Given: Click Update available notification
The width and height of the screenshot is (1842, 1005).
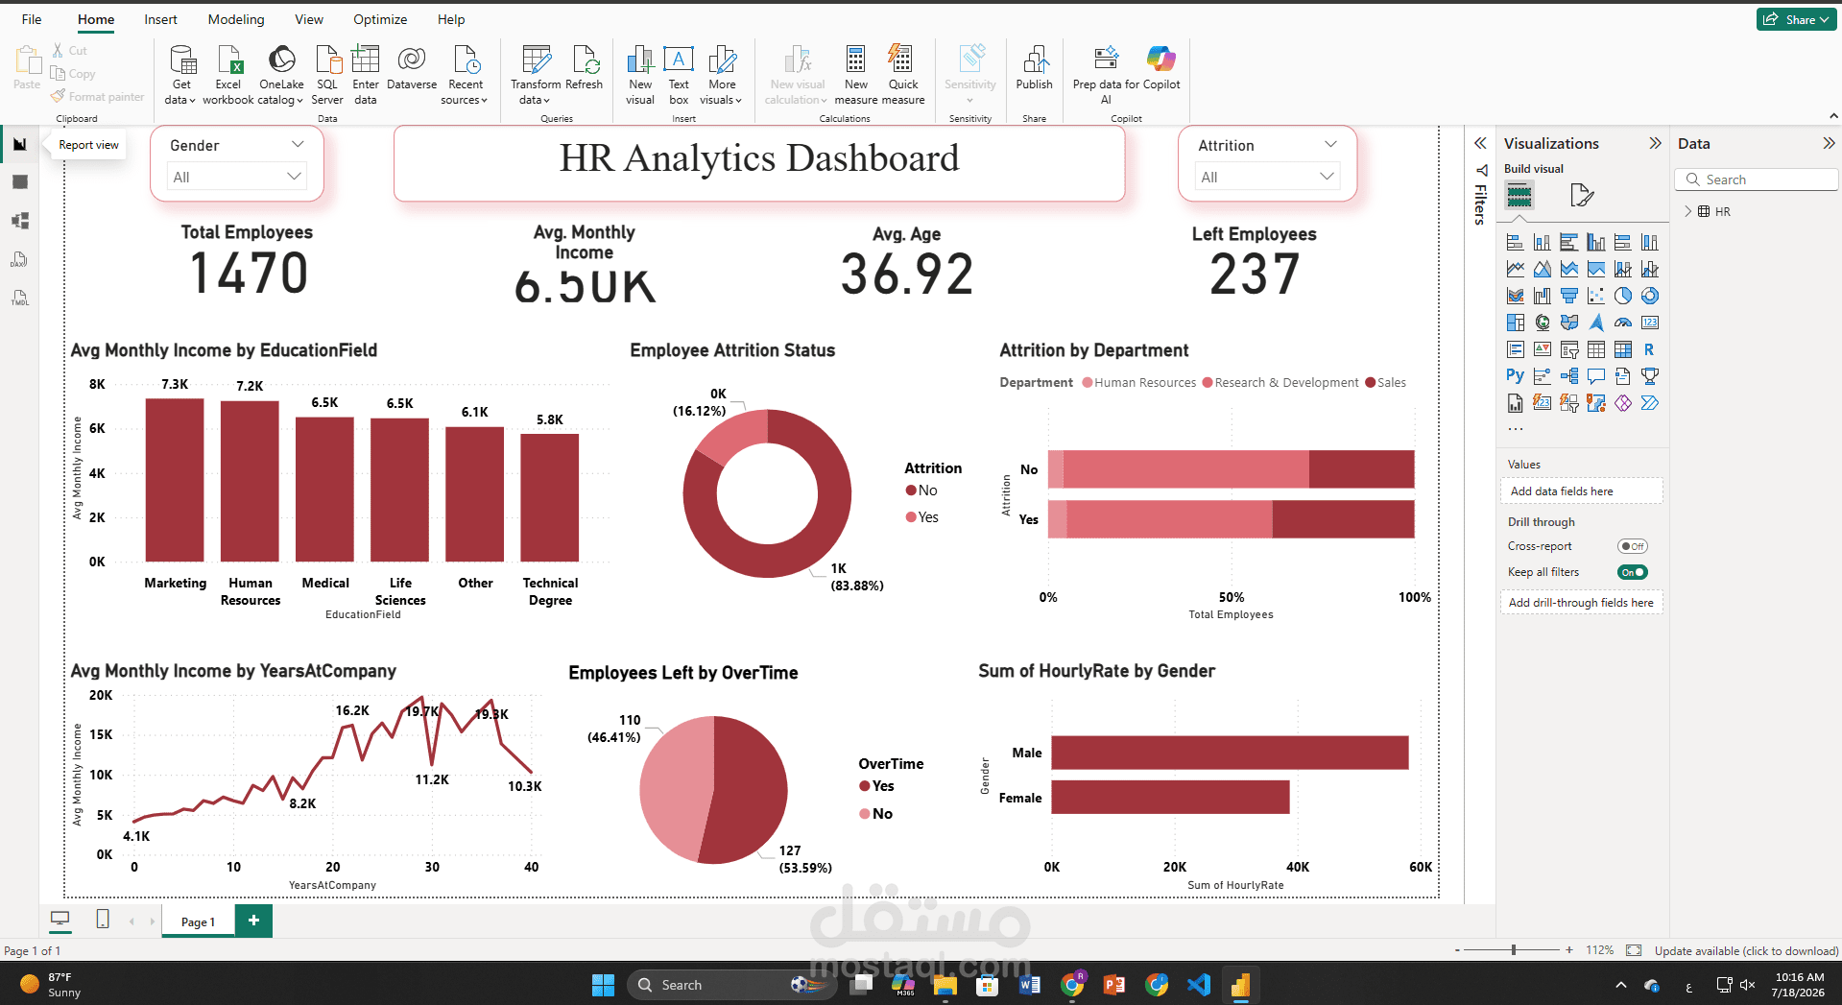Looking at the screenshot, I should pyautogui.click(x=1746, y=950).
